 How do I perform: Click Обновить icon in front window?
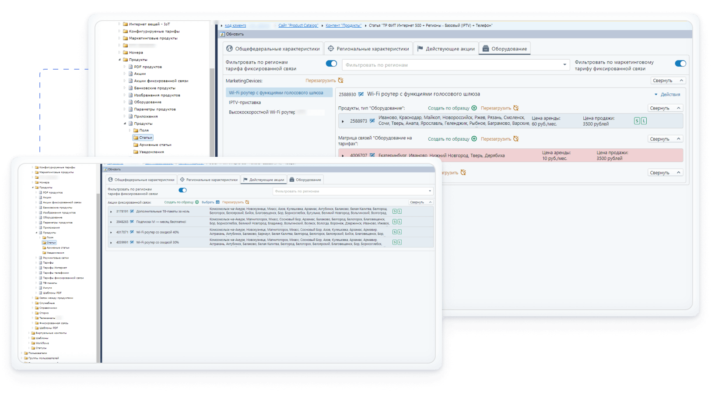click(x=105, y=170)
